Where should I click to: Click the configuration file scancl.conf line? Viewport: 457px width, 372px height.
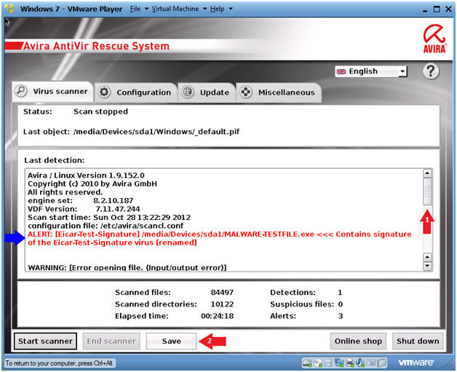point(106,226)
